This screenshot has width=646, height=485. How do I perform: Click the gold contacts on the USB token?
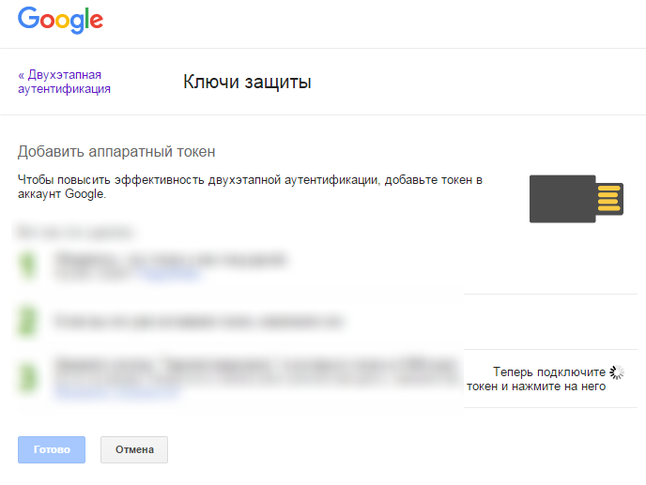pos(609,198)
